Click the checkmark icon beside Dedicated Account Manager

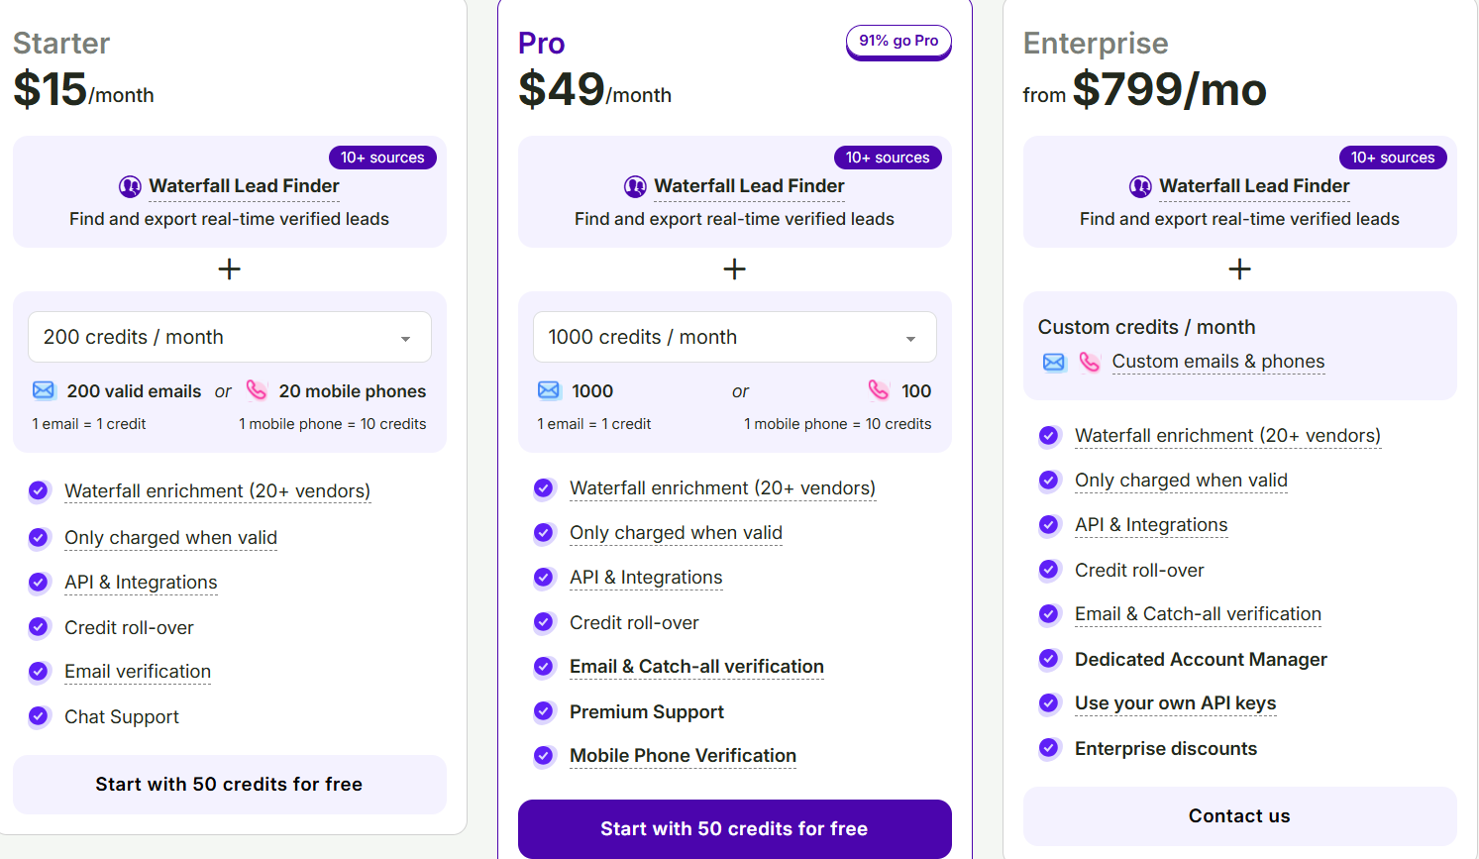(x=1049, y=659)
